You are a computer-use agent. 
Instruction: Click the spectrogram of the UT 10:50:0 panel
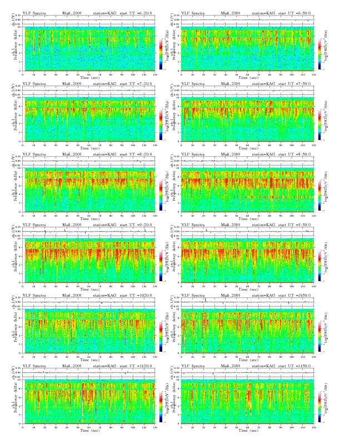tap(248, 331)
